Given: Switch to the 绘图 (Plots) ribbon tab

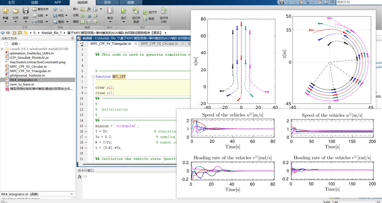Looking at the screenshot, I should [35, 2].
